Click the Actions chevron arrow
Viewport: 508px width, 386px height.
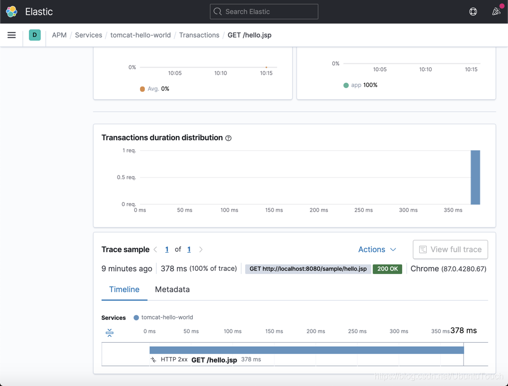(393, 250)
